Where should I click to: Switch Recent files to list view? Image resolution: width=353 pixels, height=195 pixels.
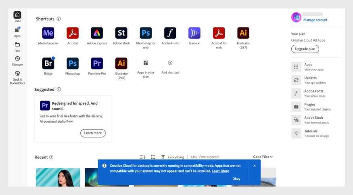pyautogui.click(x=153, y=157)
